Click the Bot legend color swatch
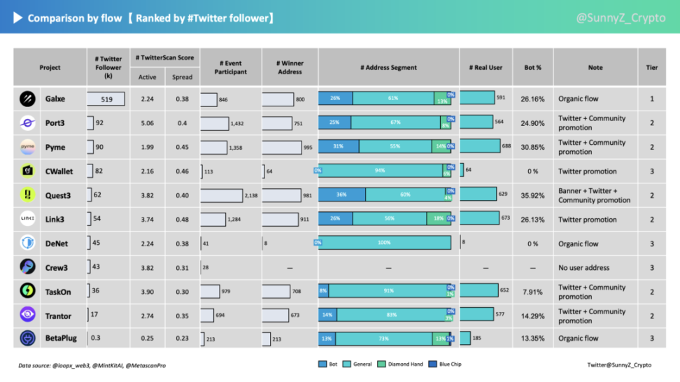Viewport: 680px width, 382px height. (323, 365)
